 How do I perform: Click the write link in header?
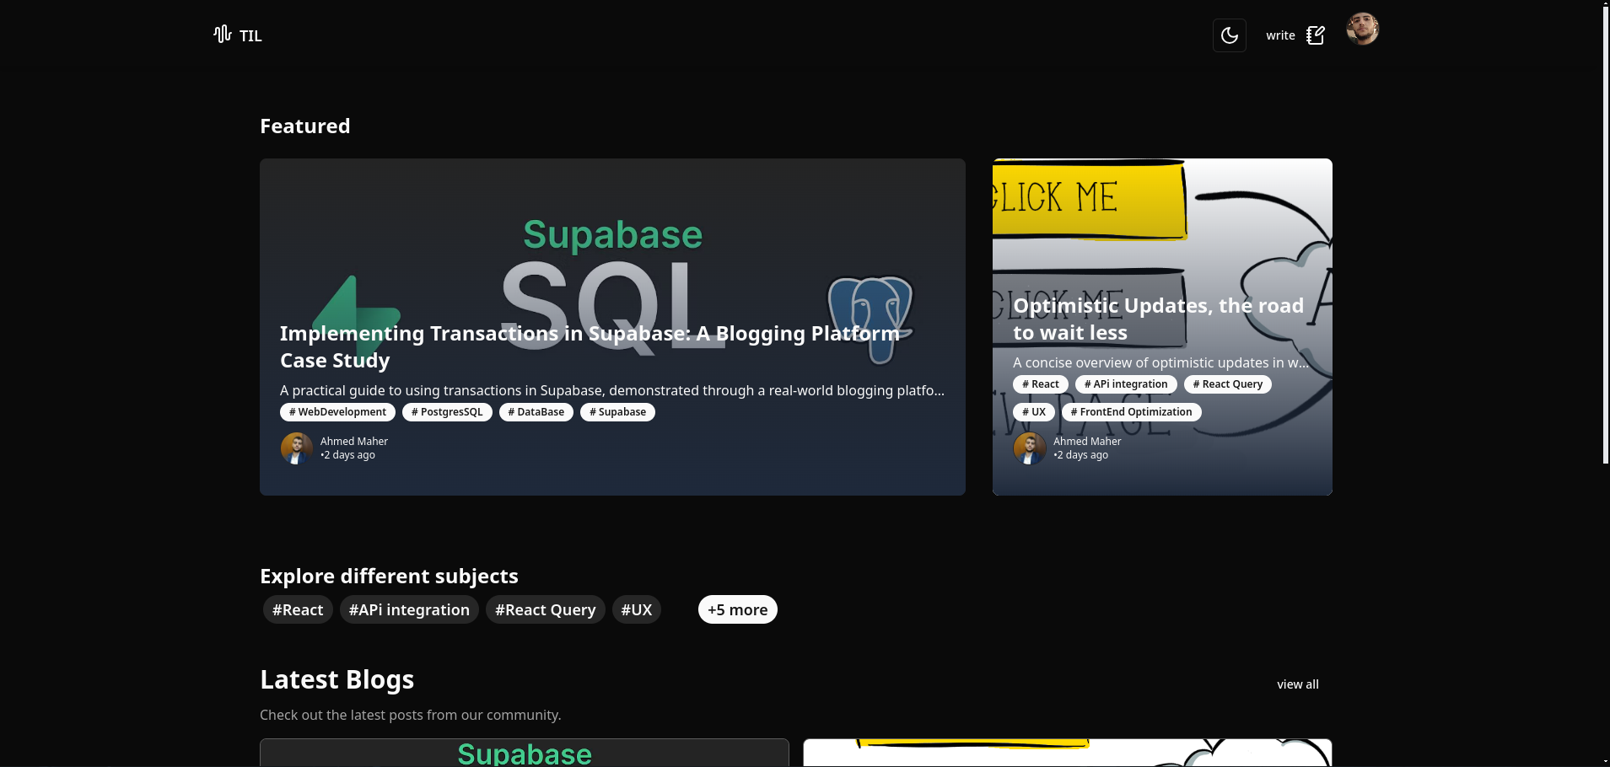(1279, 35)
